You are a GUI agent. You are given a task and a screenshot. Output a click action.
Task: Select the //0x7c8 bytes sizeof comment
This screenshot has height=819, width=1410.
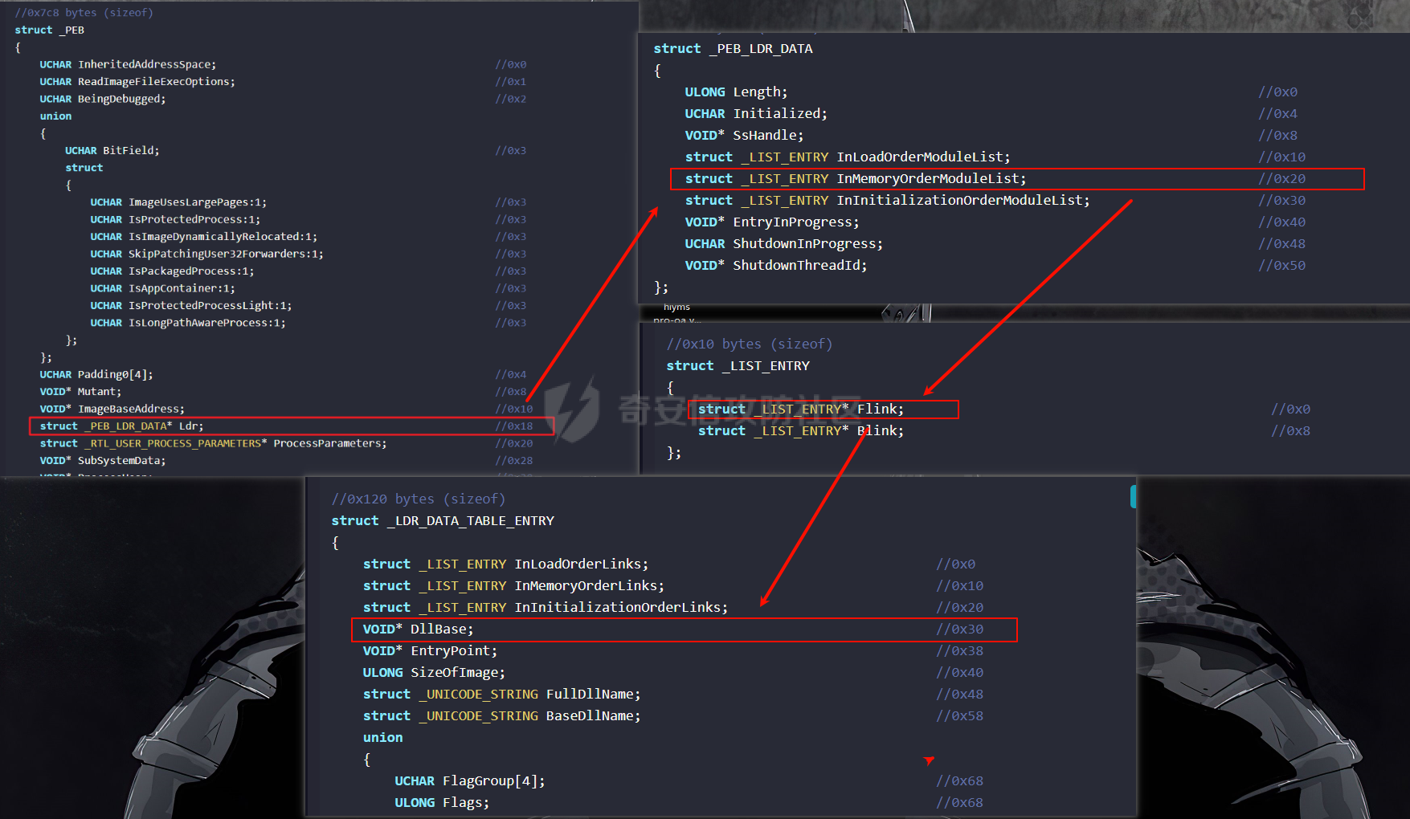click(84, 13)
